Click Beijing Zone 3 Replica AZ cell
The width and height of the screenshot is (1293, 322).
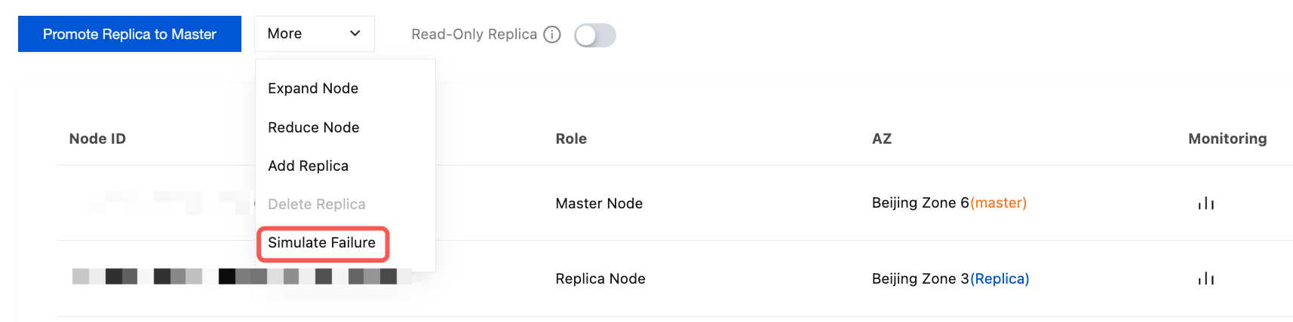[x=950, y=278]
